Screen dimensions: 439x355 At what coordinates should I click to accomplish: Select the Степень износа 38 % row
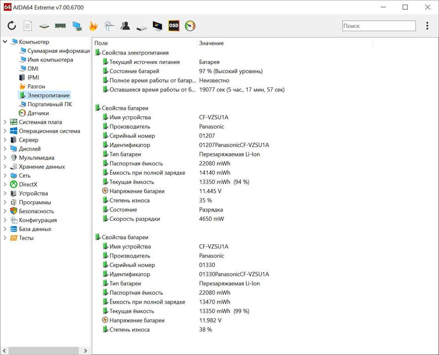click(157, 330)
